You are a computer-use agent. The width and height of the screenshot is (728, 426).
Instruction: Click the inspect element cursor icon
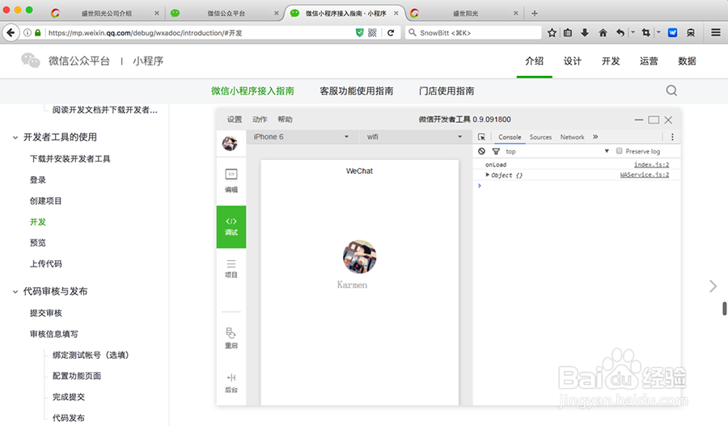coord(481,137)
